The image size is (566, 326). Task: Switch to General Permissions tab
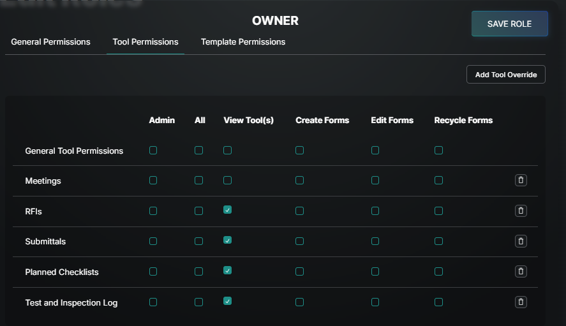[x=51, y=42]
